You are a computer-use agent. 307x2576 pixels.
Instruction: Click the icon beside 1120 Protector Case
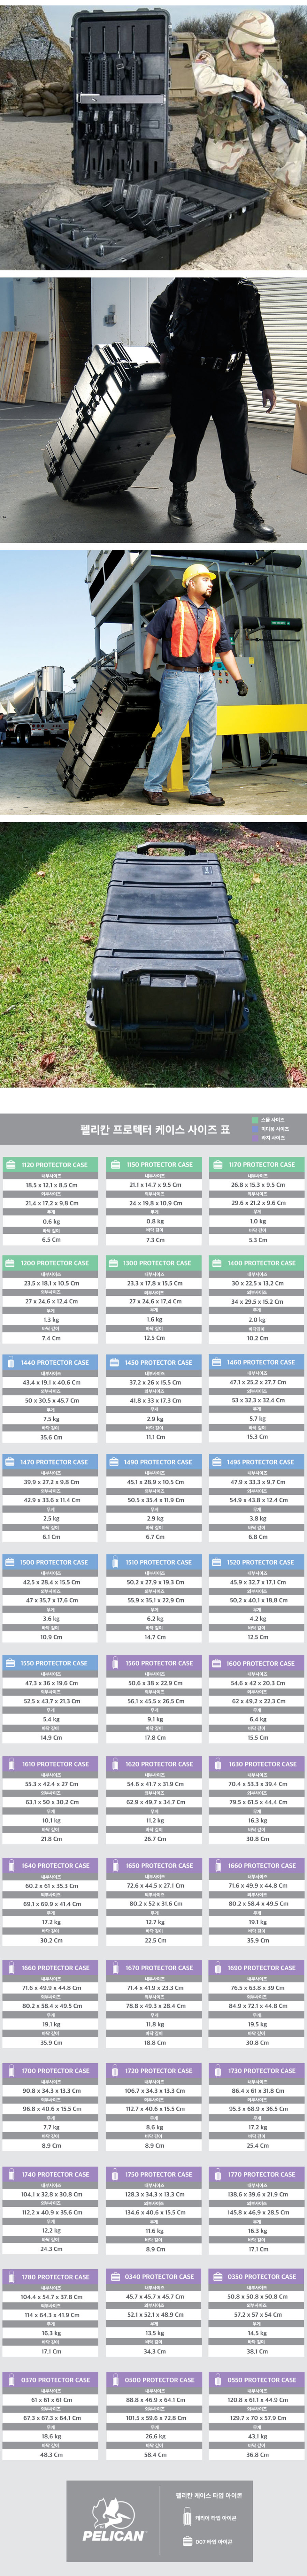(11, 1164)
